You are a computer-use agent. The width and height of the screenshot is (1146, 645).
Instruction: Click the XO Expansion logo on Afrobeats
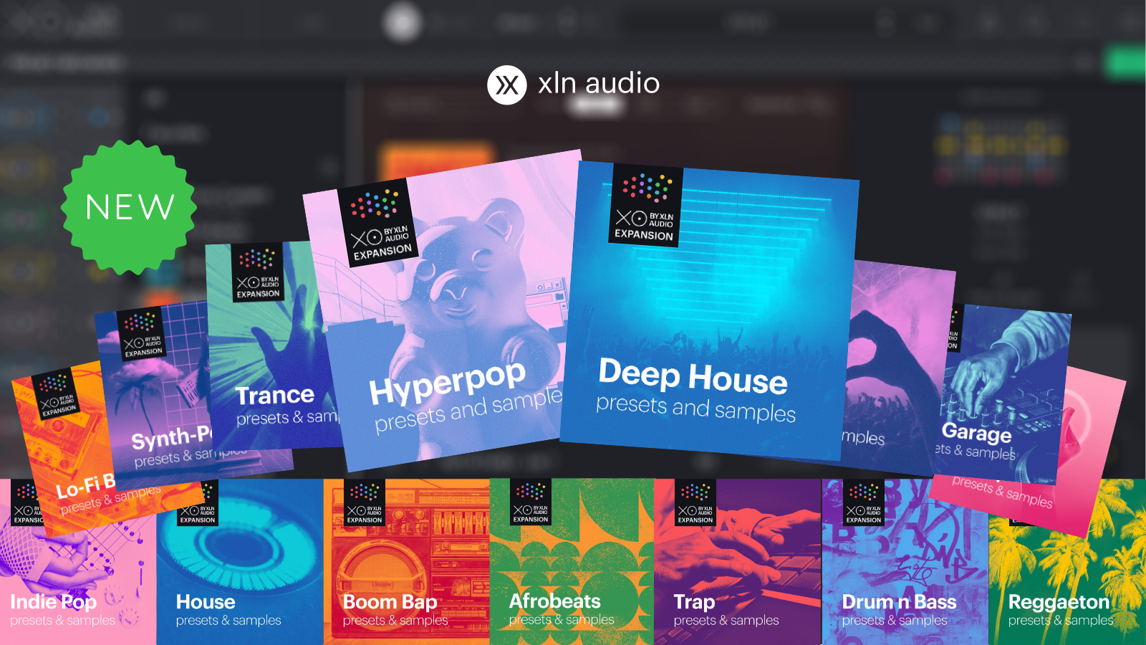pos(531,502)
